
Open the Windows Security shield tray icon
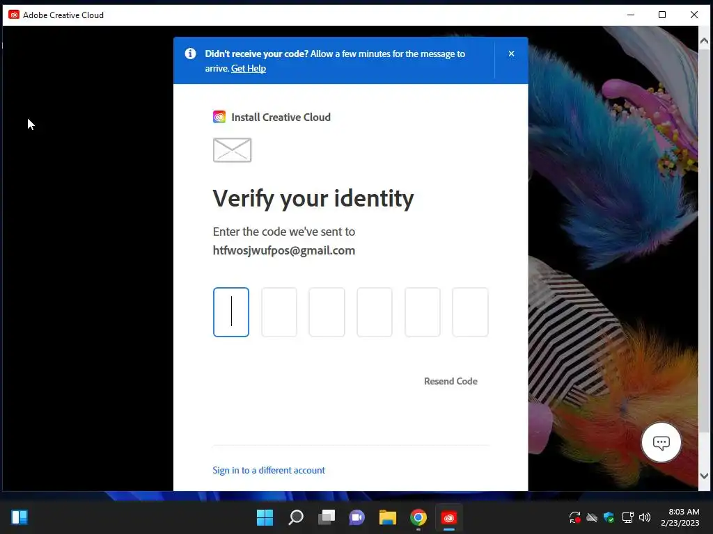point(609,517)
